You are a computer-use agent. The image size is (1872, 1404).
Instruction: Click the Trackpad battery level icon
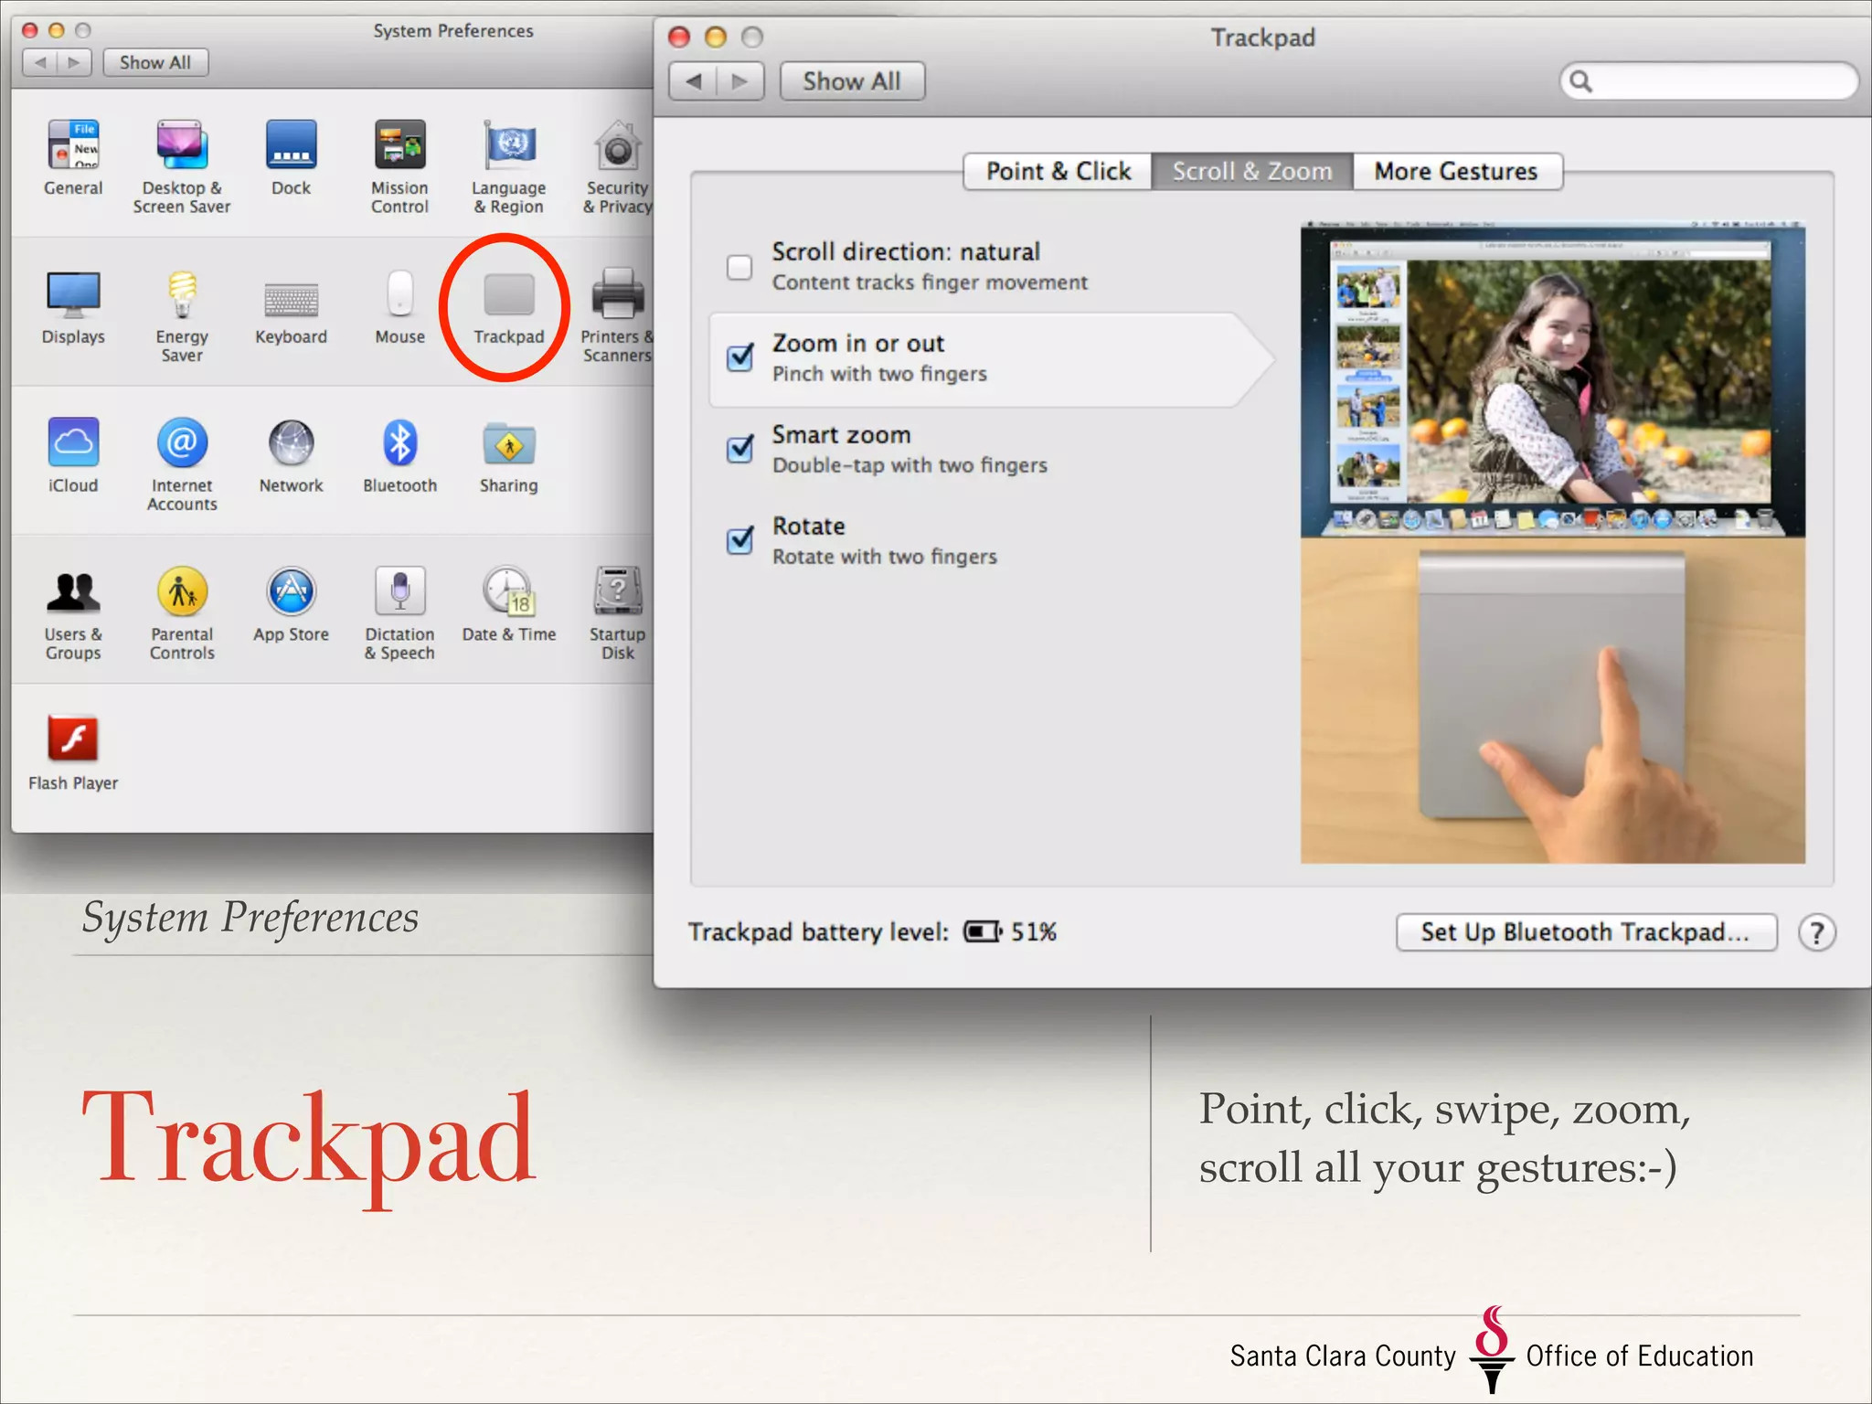pos(984,932)
